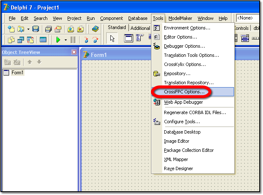This screenshot has height=195, width=263.
Task: Switch to the Standard palette tab
Action: (117, 27)
